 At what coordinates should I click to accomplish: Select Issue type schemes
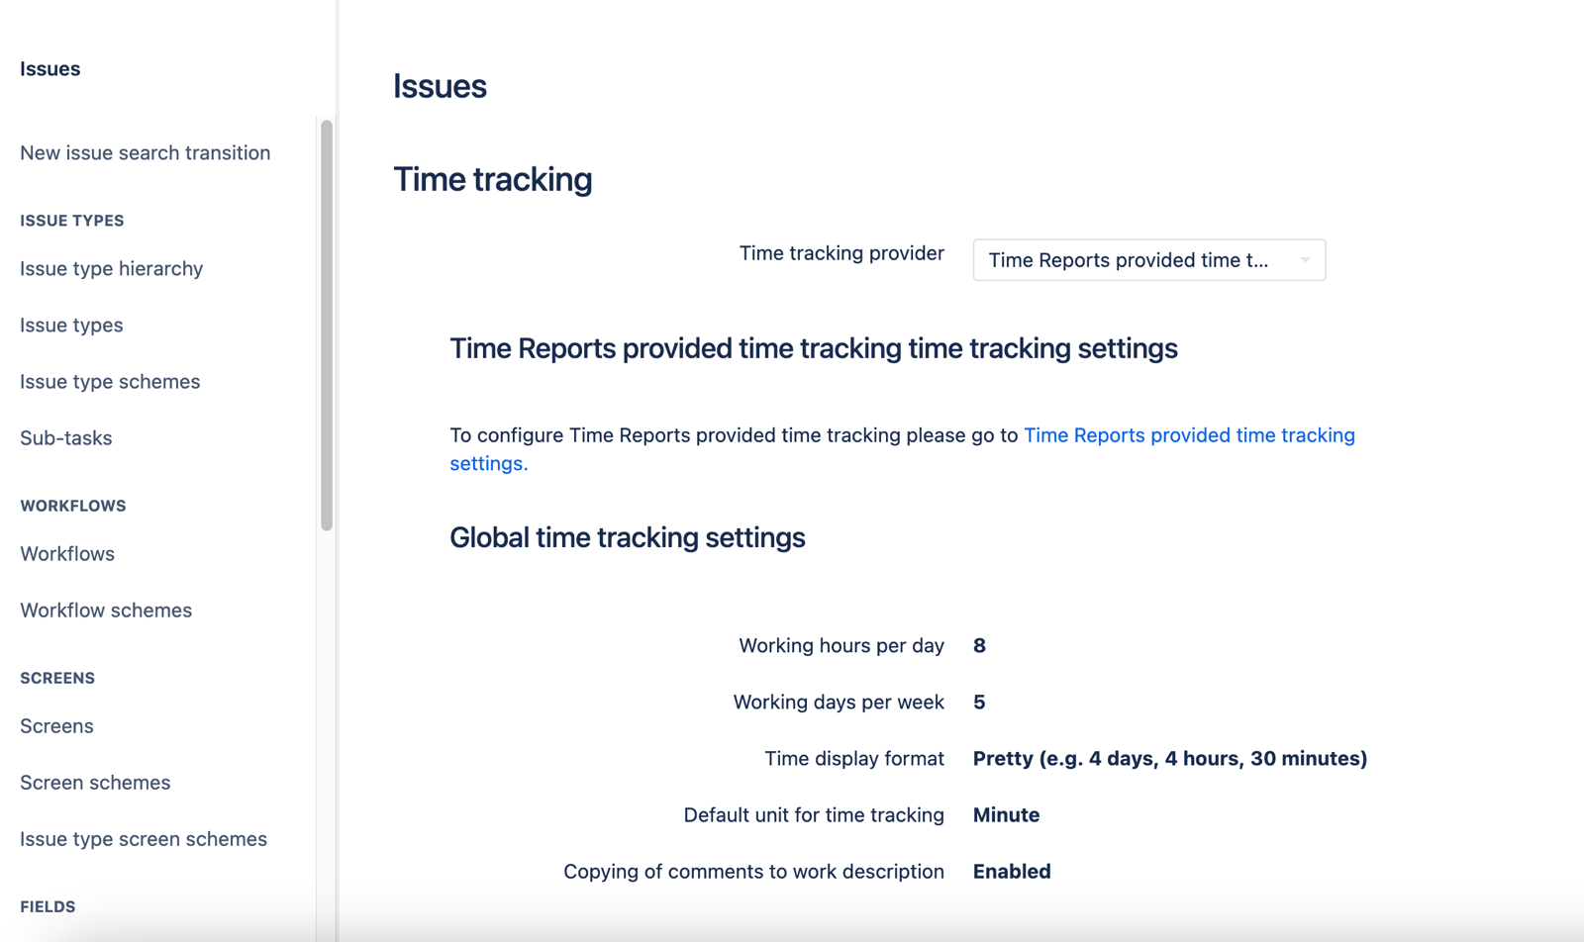[x=109, y=381]
